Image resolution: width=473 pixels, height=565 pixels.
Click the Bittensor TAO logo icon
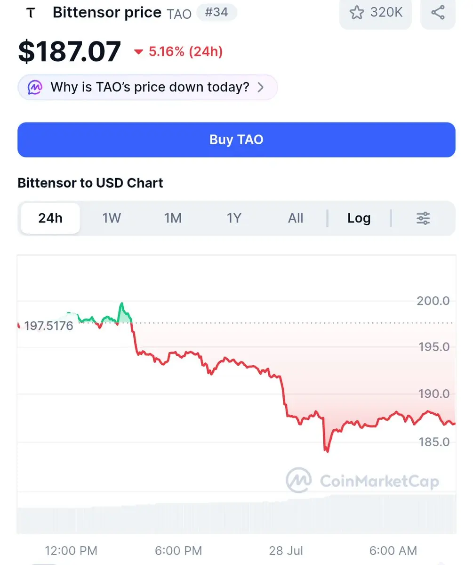pyautogui.click(x=31, y=13)
